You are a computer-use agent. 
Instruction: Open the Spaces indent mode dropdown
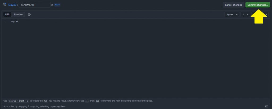tap(232, 15)
